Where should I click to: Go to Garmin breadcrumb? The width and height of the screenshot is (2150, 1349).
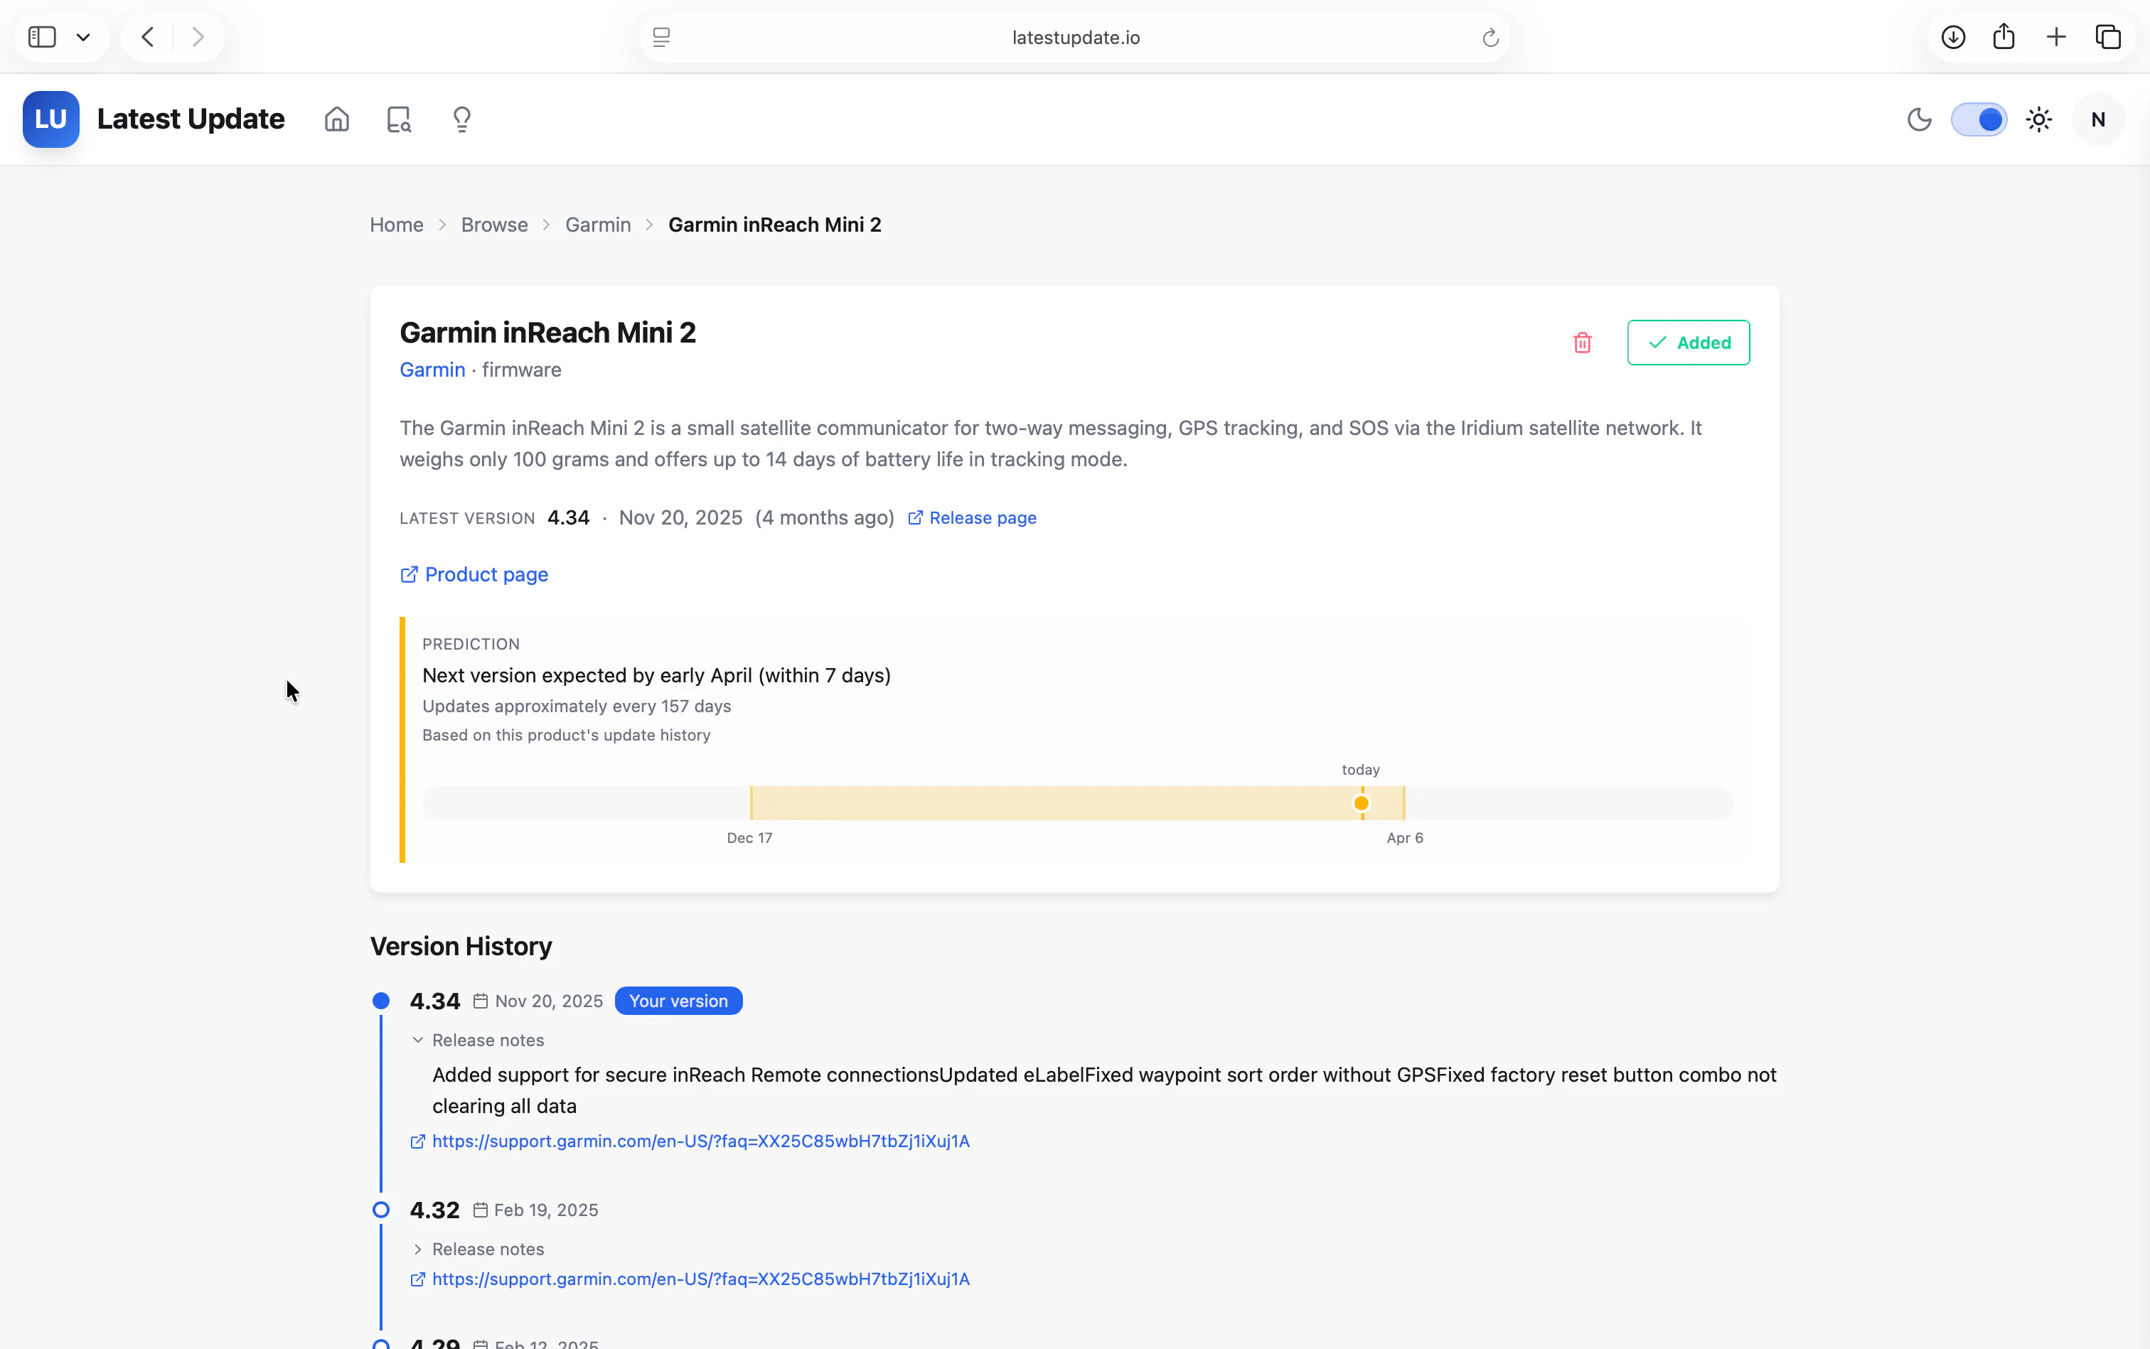tap(598, 225)
